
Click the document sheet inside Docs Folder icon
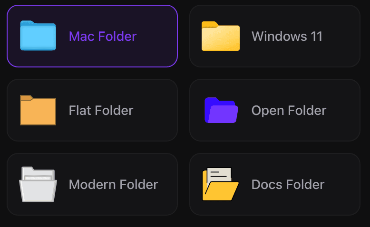(219, 173)
